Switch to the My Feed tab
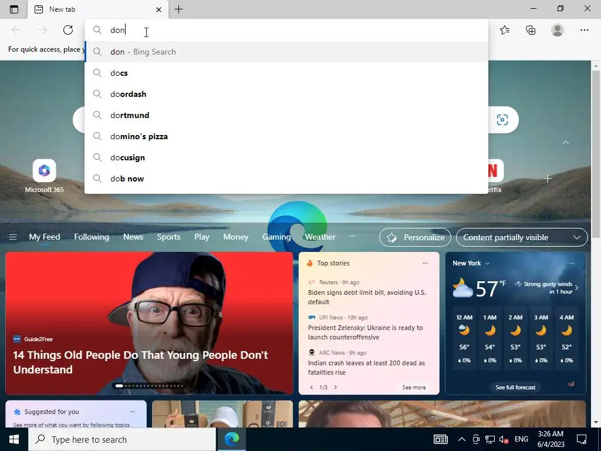Screen dimensions: 601x451 [45, 237]
